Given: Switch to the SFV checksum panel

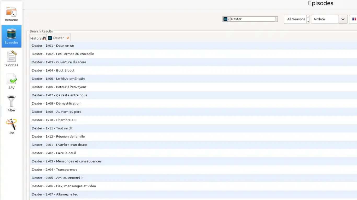Looking at the screenshot, I should coord(11,81).
